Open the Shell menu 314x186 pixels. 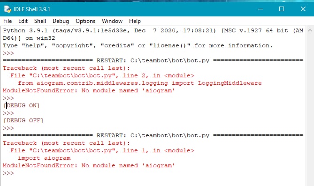pos(40,21)
